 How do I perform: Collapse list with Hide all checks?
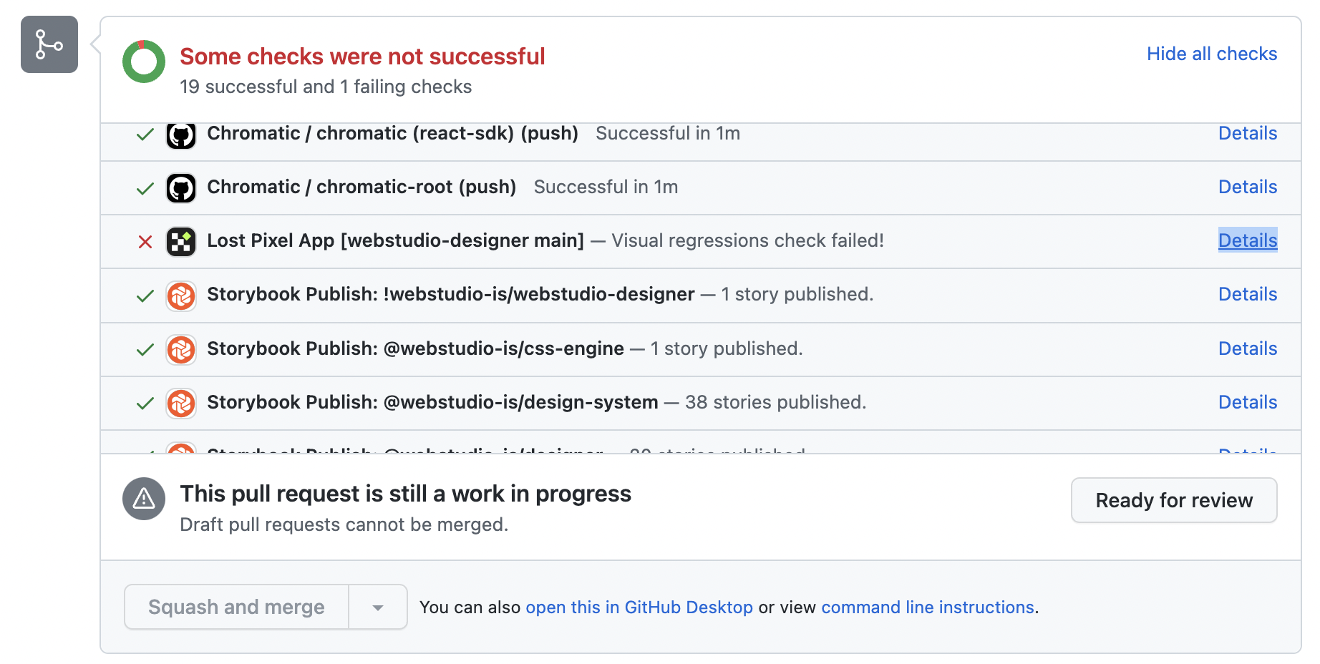click(x=1211, y=54)
